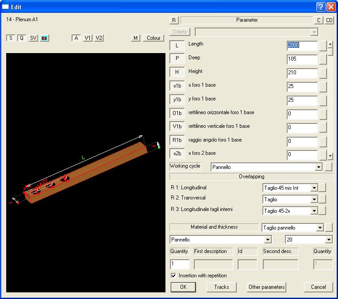The height and width of the screenshot is (299, 338).
Task: Expand the R 1: Longitudinal dropdown
Action: [x=314, y=188]
